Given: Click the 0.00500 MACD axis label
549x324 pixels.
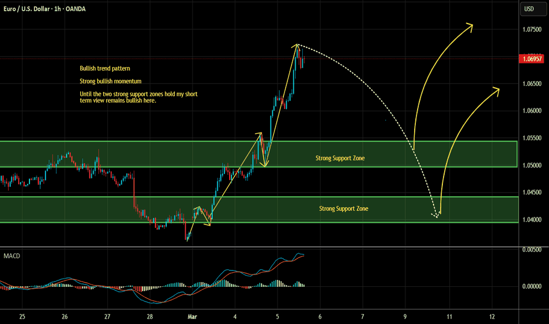Looking at the screenshot, I should click(532, 250).
